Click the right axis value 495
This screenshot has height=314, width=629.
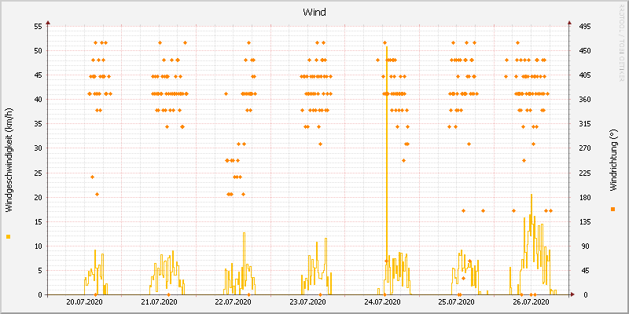tap(585, 27)
